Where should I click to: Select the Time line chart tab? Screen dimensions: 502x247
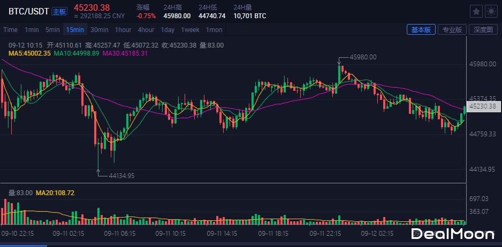10,30
